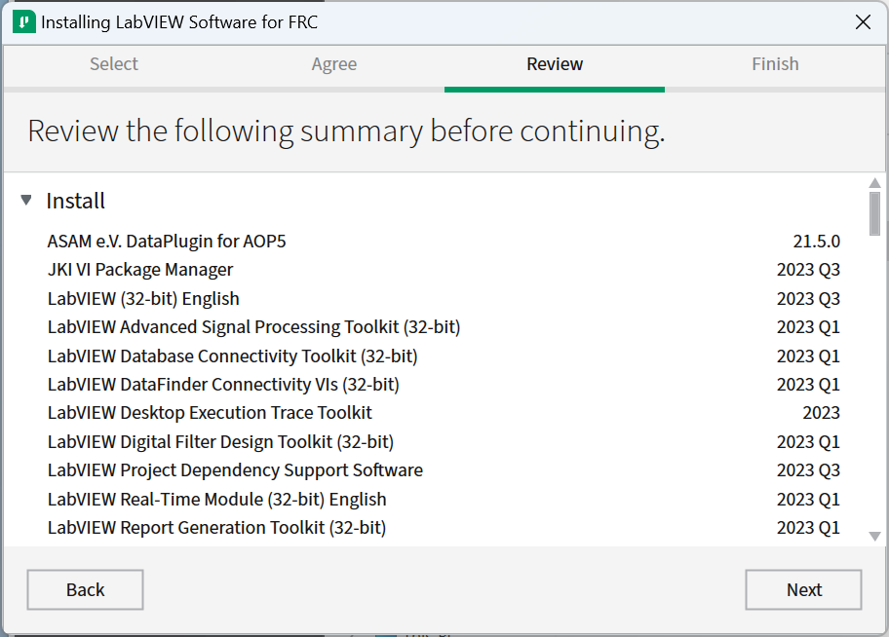The width and height of the screenshot is (889, 637).
Task: Click the NI installer icon in title bar
Action: click(x=24, y=22)
